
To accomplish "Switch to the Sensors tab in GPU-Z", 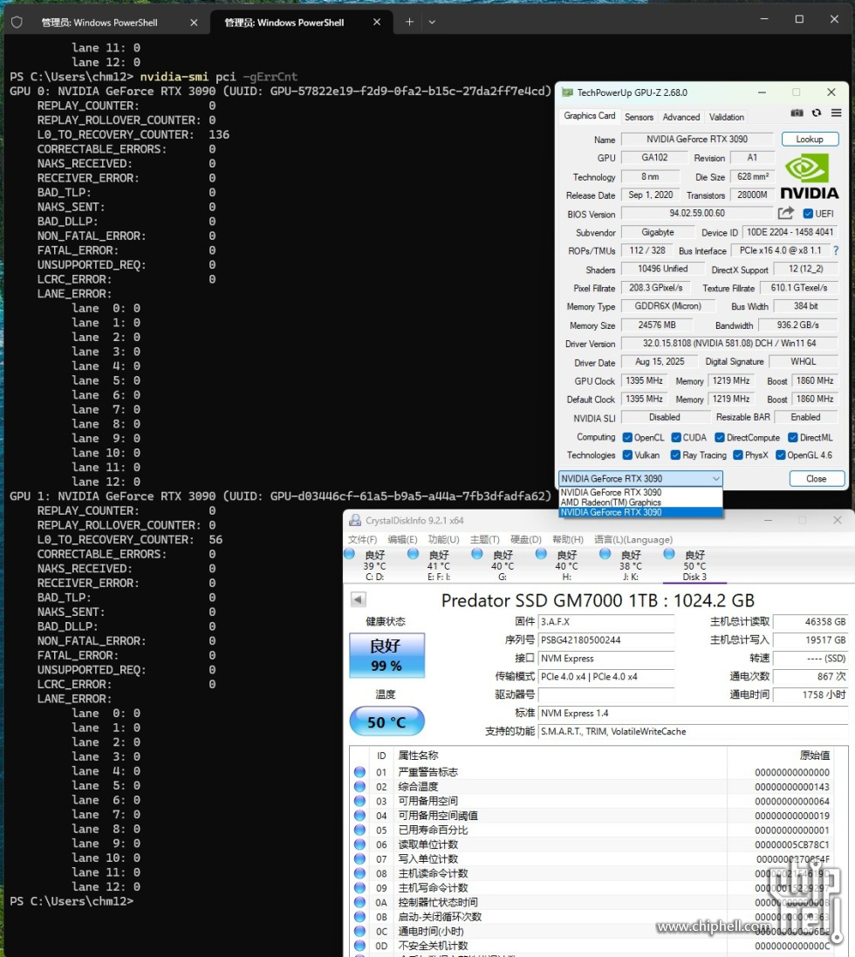I will click(x=639, y=117).
